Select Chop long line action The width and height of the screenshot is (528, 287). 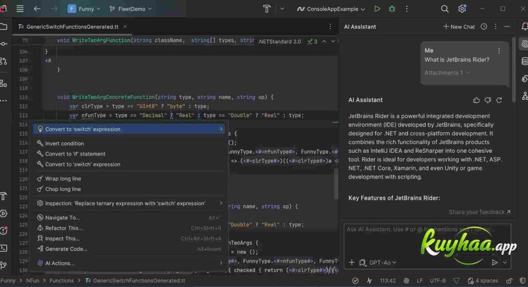pyautogui.click(x=129, y=189)
